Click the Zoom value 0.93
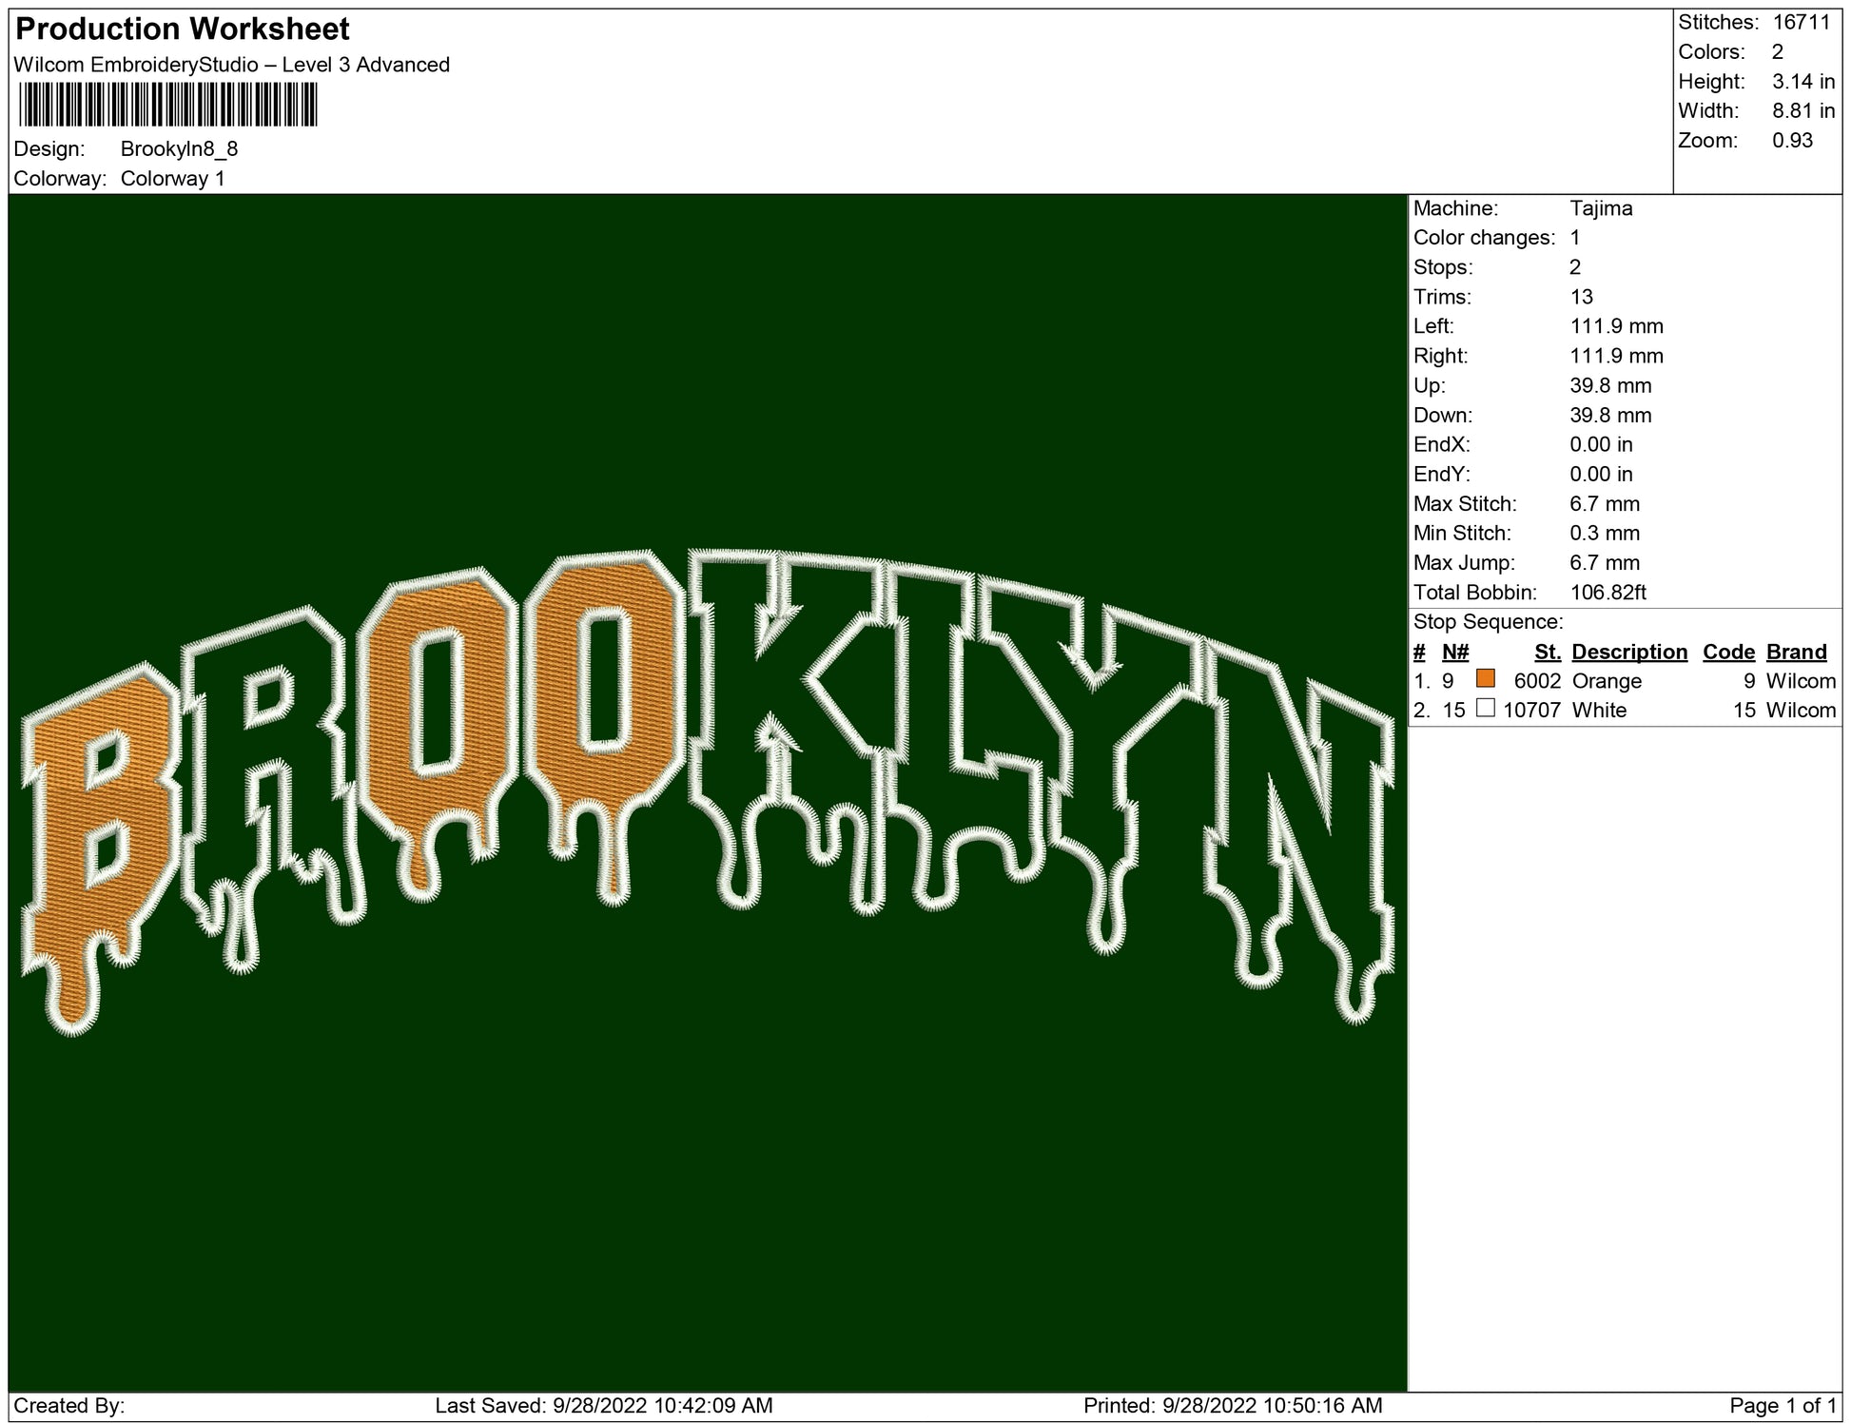1851x1424 pixels. pos(1792,141)
